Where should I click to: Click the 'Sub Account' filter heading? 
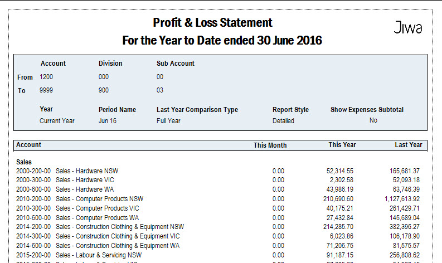pyautogui.click(x=176, y=64)
